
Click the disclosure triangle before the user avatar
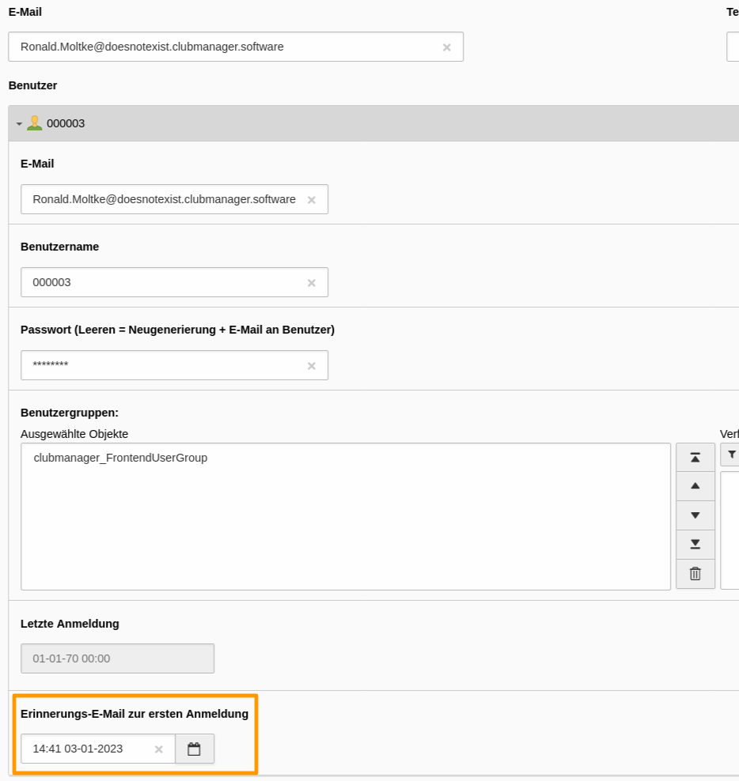pos(18,123)
